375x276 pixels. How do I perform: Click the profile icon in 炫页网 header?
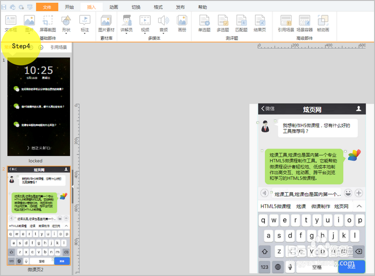[x=359, y=108]
